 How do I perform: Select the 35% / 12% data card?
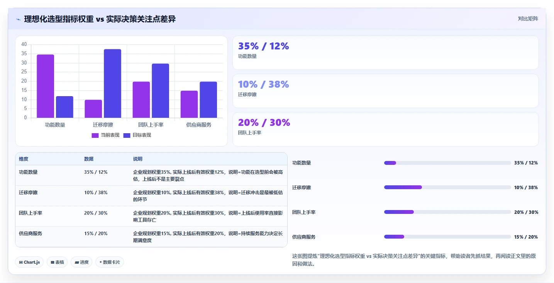(385, 53)
